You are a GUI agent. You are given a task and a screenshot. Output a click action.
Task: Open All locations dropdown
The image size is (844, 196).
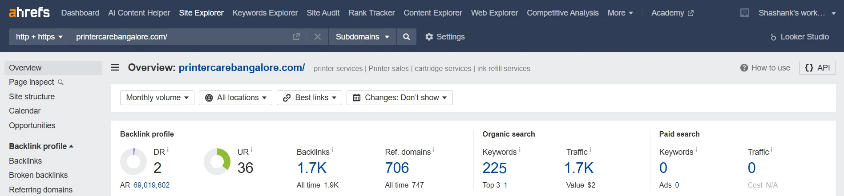point(235,98)
